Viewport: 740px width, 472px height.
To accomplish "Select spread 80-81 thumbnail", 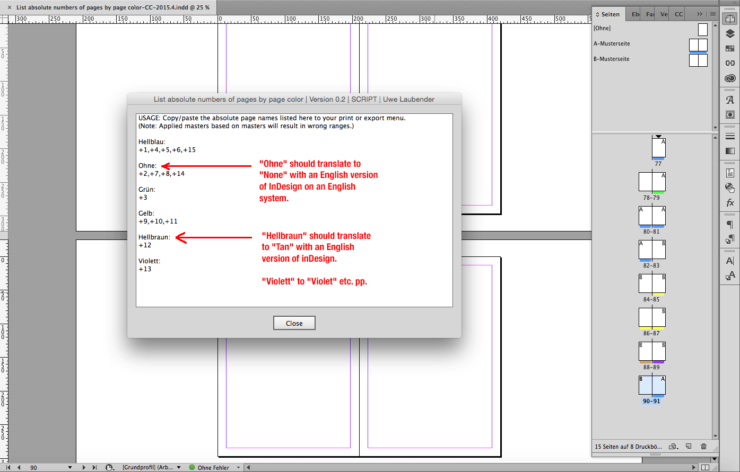I will pos(652,216).
